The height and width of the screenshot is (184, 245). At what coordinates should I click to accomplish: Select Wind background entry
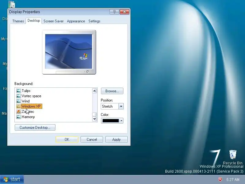click(x=26, y=101)
